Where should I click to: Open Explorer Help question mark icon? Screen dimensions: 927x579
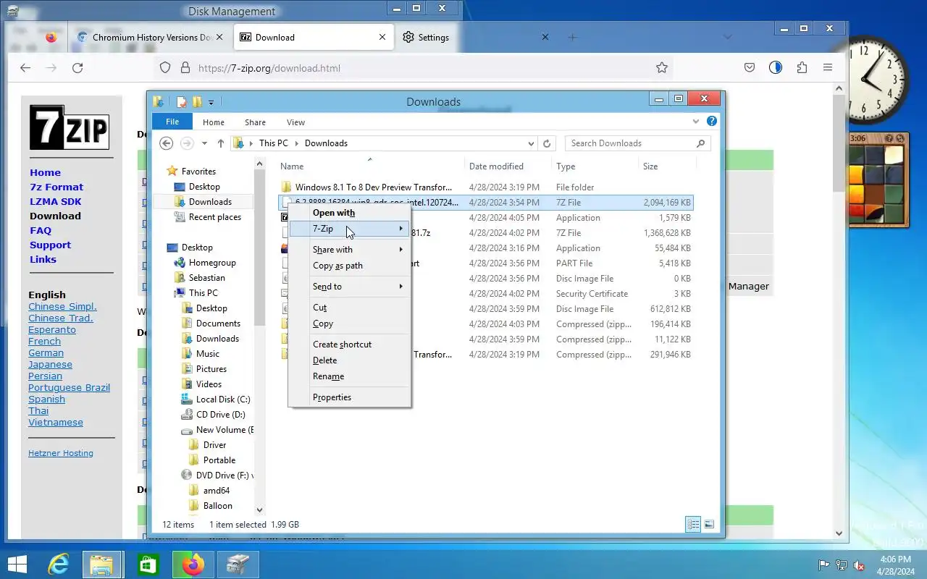pyautogui.click(x=712, y=122)
